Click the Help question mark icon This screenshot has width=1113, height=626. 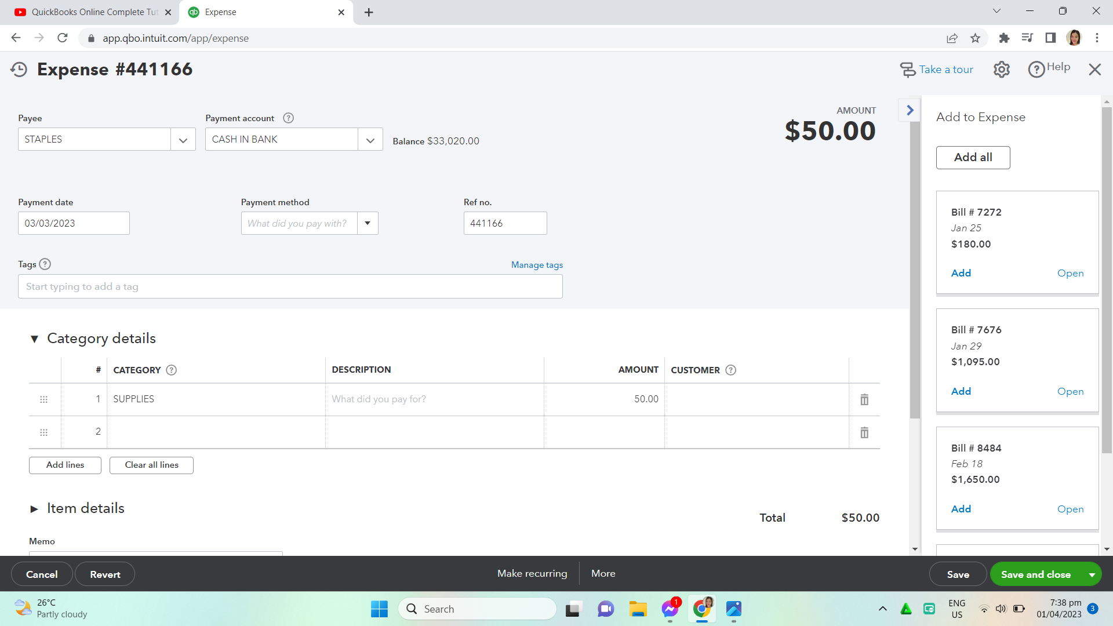click(1036, 70)
